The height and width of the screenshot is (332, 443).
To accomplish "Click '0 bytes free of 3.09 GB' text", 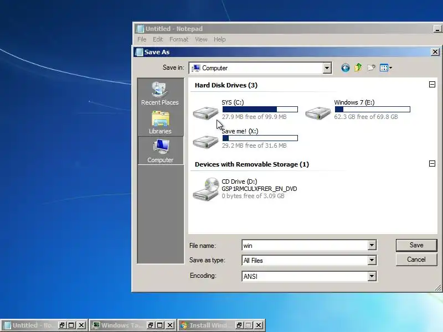I will pos(253,196).
